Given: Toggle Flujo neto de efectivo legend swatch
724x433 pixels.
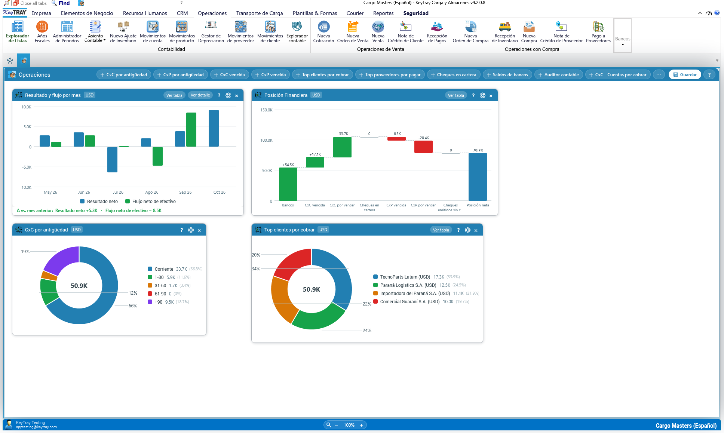Looking at the screenshot, I should pos(128,201).
